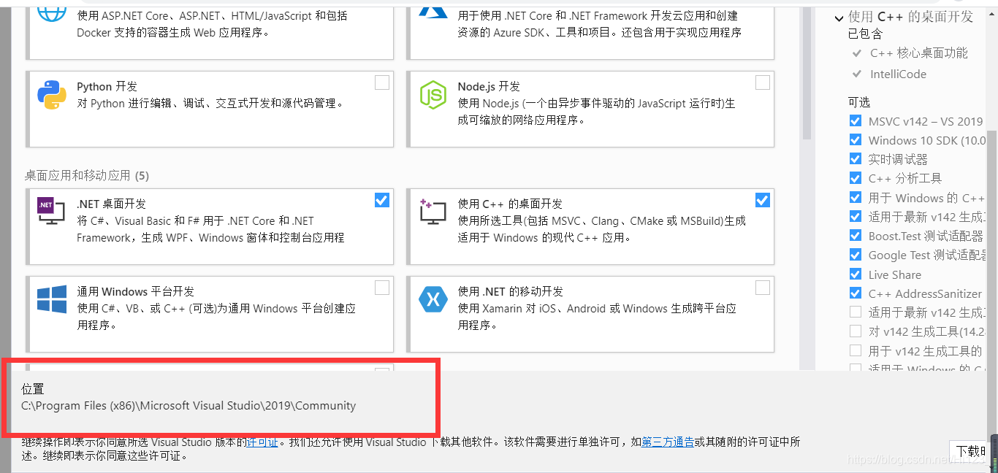
Task: Enable 对 v142 生成工具(14.2 option
Action: tap(856, 331)
